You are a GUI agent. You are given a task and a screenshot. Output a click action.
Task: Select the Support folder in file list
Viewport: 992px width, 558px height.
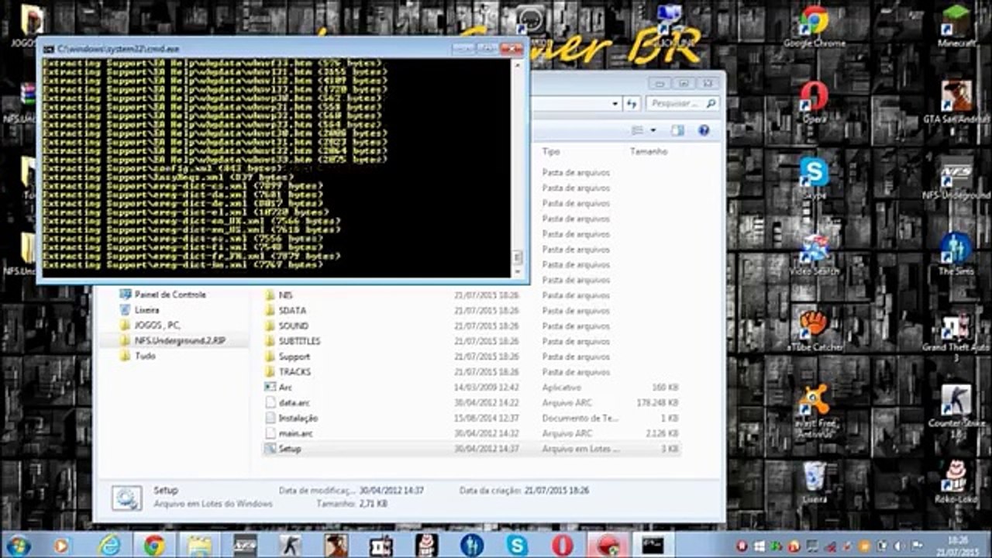tap(472, 356)
